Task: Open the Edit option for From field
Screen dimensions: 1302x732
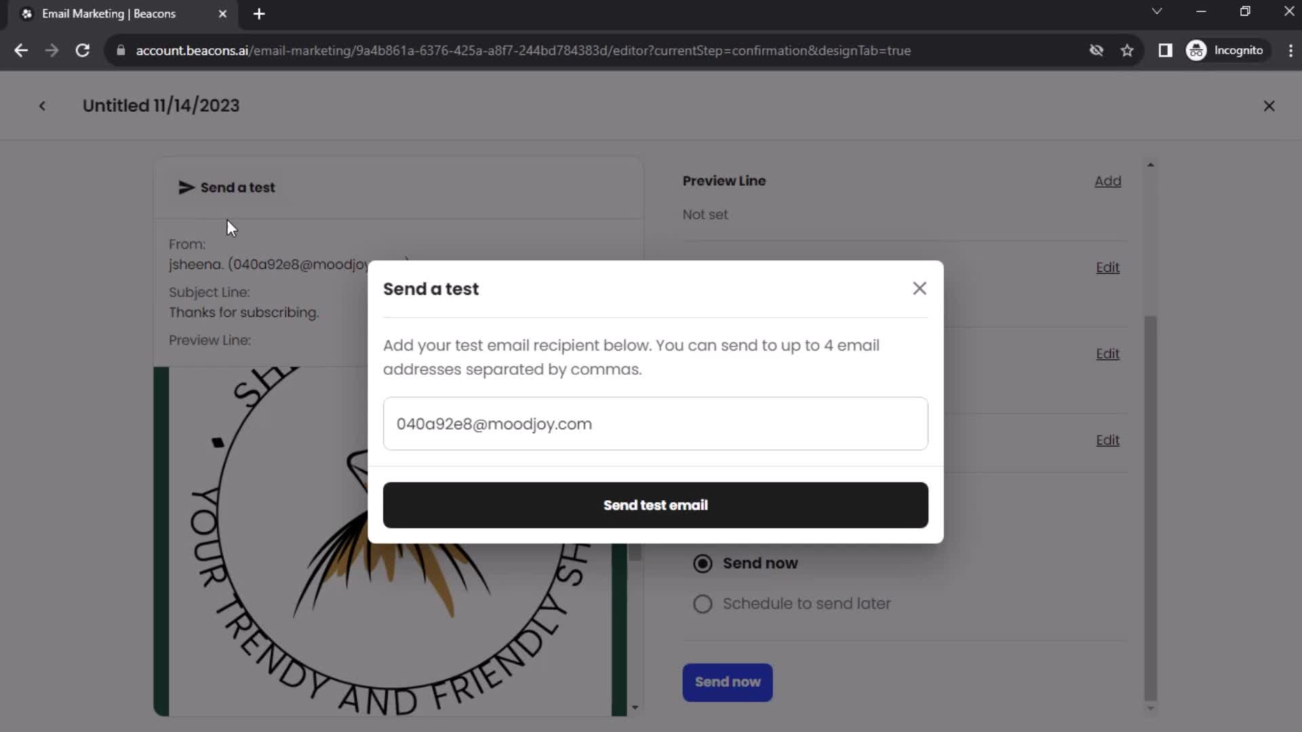Action: [1109, 267]
